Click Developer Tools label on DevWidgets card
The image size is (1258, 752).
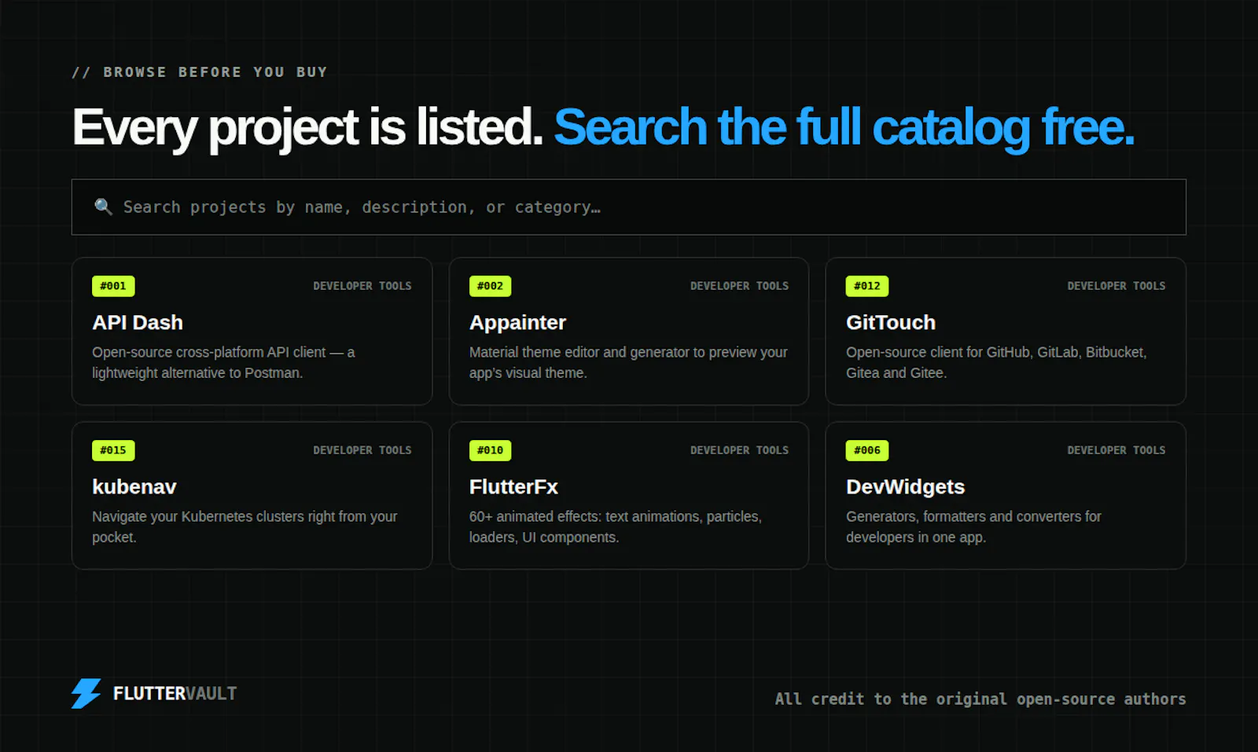click(1116, 450)
